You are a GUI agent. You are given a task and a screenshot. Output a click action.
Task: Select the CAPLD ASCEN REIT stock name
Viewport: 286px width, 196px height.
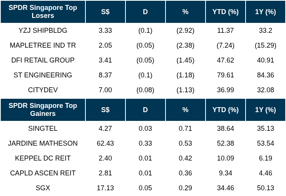pos(43,173)
